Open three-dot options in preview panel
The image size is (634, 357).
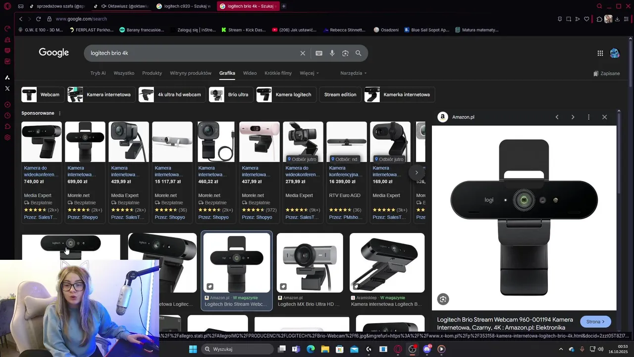(588, 117)
